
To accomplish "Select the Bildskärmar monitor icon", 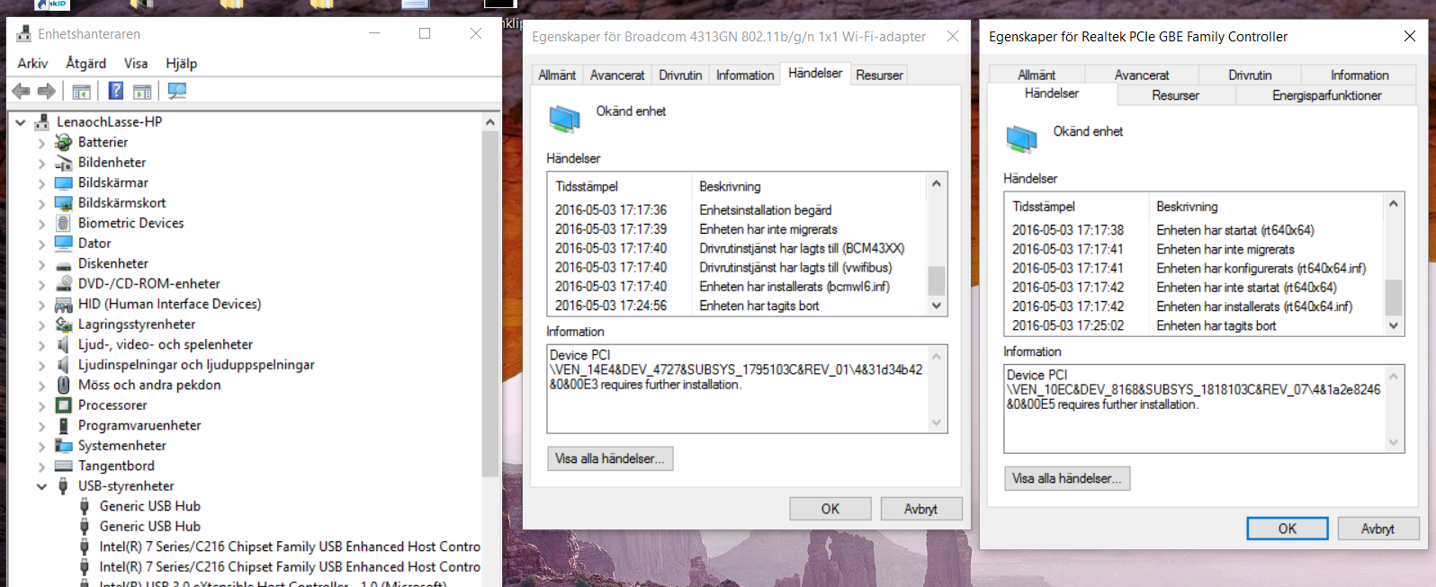I will click(x=63, y=182).
